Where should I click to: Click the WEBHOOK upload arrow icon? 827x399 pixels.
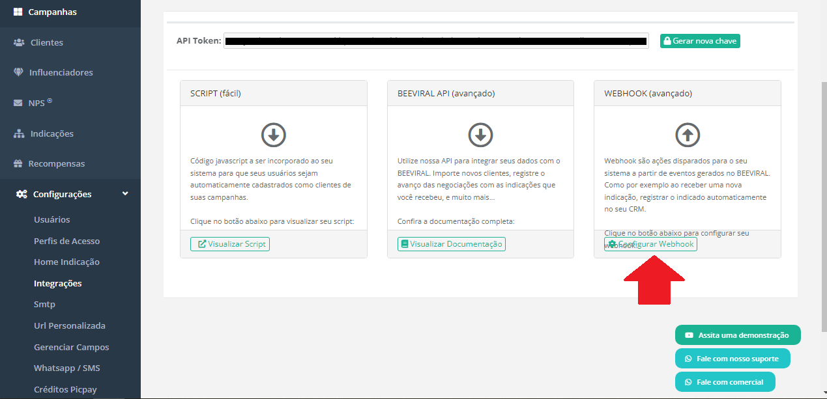click(x=688, y=135)
